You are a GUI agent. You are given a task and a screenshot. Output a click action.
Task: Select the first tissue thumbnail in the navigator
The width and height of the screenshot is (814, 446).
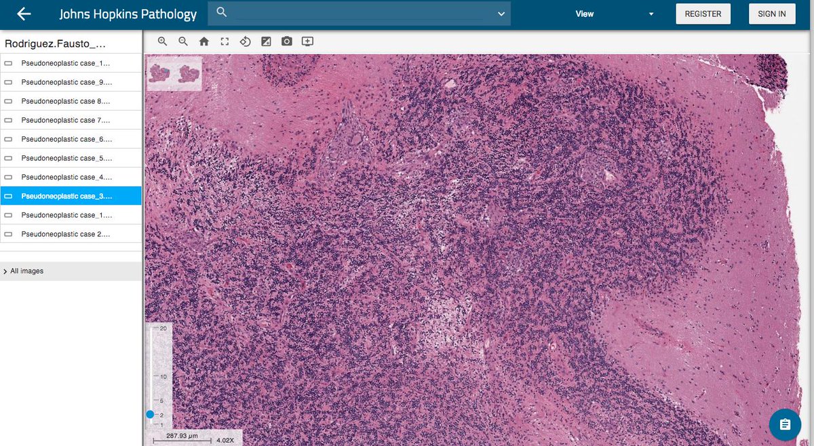coord(161,73)
